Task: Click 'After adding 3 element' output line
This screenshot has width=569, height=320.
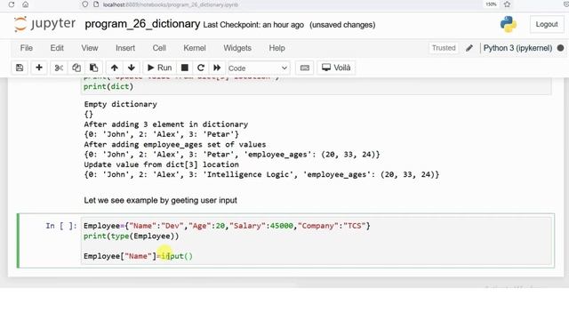Action: (166, 124)
